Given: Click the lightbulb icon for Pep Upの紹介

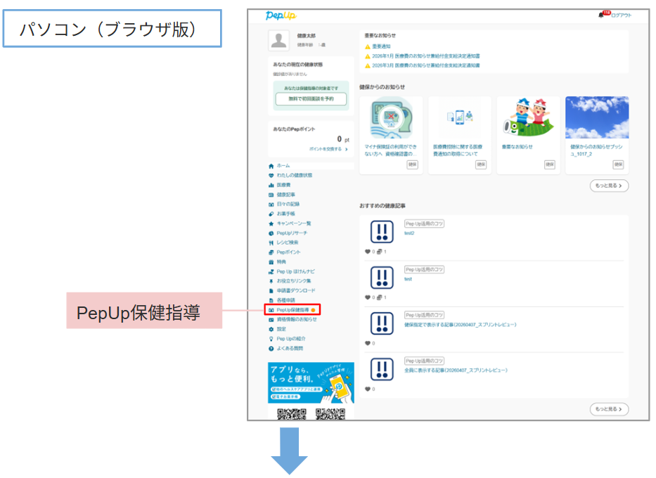Looking at the screenshot, I should click(x=271, y=339).
